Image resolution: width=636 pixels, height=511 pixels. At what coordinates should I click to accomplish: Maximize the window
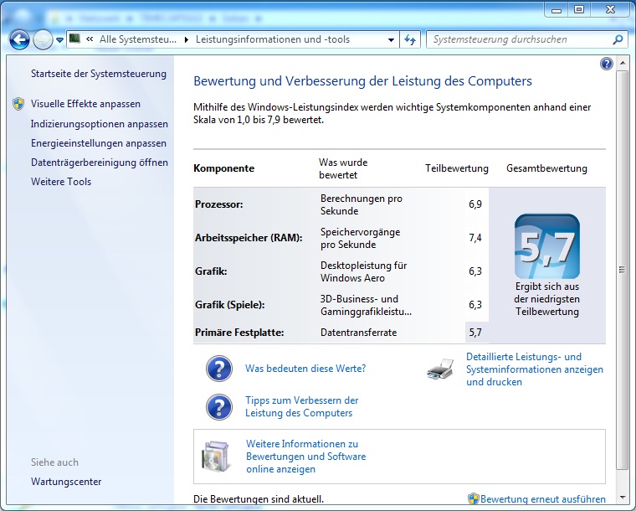point(579,10)
